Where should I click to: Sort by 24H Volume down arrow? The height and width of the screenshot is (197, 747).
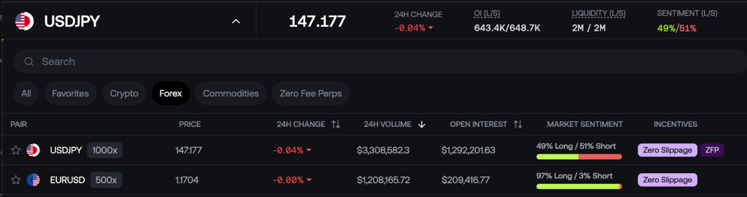click(x=421, y=124)
